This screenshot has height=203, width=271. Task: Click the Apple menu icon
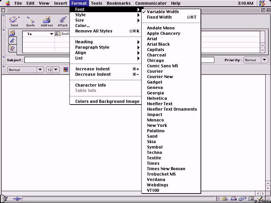click(8, 3)
